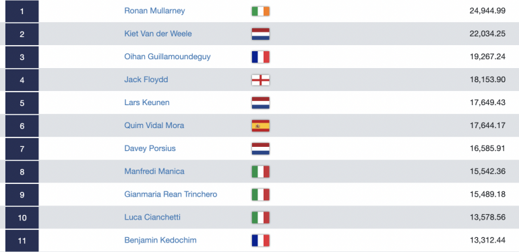The width and height of the screenshot is (519, 252).
Task: Click the Italian flag beside Luca Cianchetti
Action: click(260, 218)
